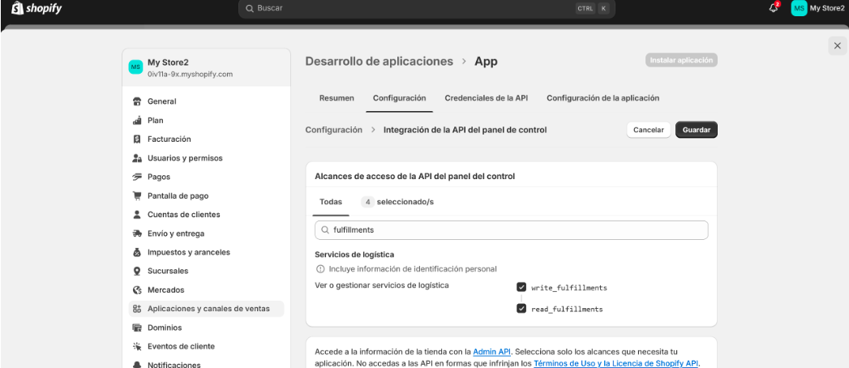Open the MS My Store2 account menu
The height and width of the screenshot is (368, 849).
coord(817,8)
